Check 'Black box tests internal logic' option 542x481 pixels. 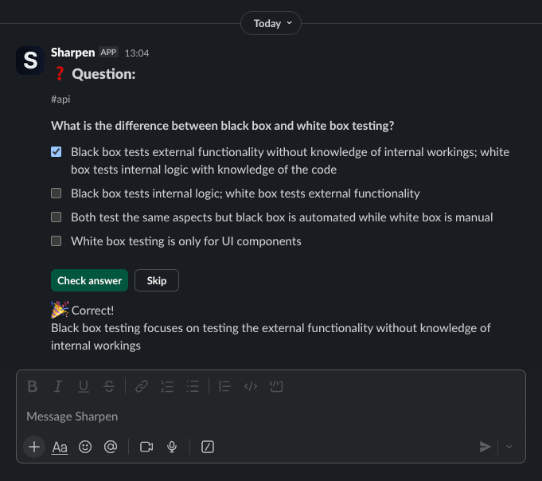coord(56,193)
